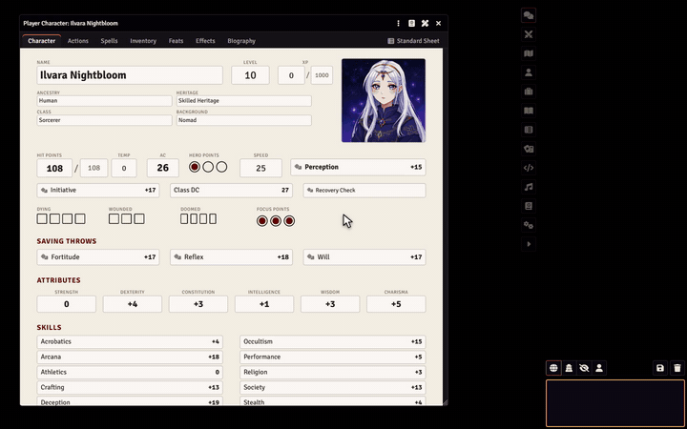Open the Playlists music note tab
The image size is (687, 429).
(529, 187)
